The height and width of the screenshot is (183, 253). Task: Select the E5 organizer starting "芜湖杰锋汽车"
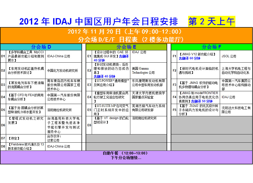148,108
